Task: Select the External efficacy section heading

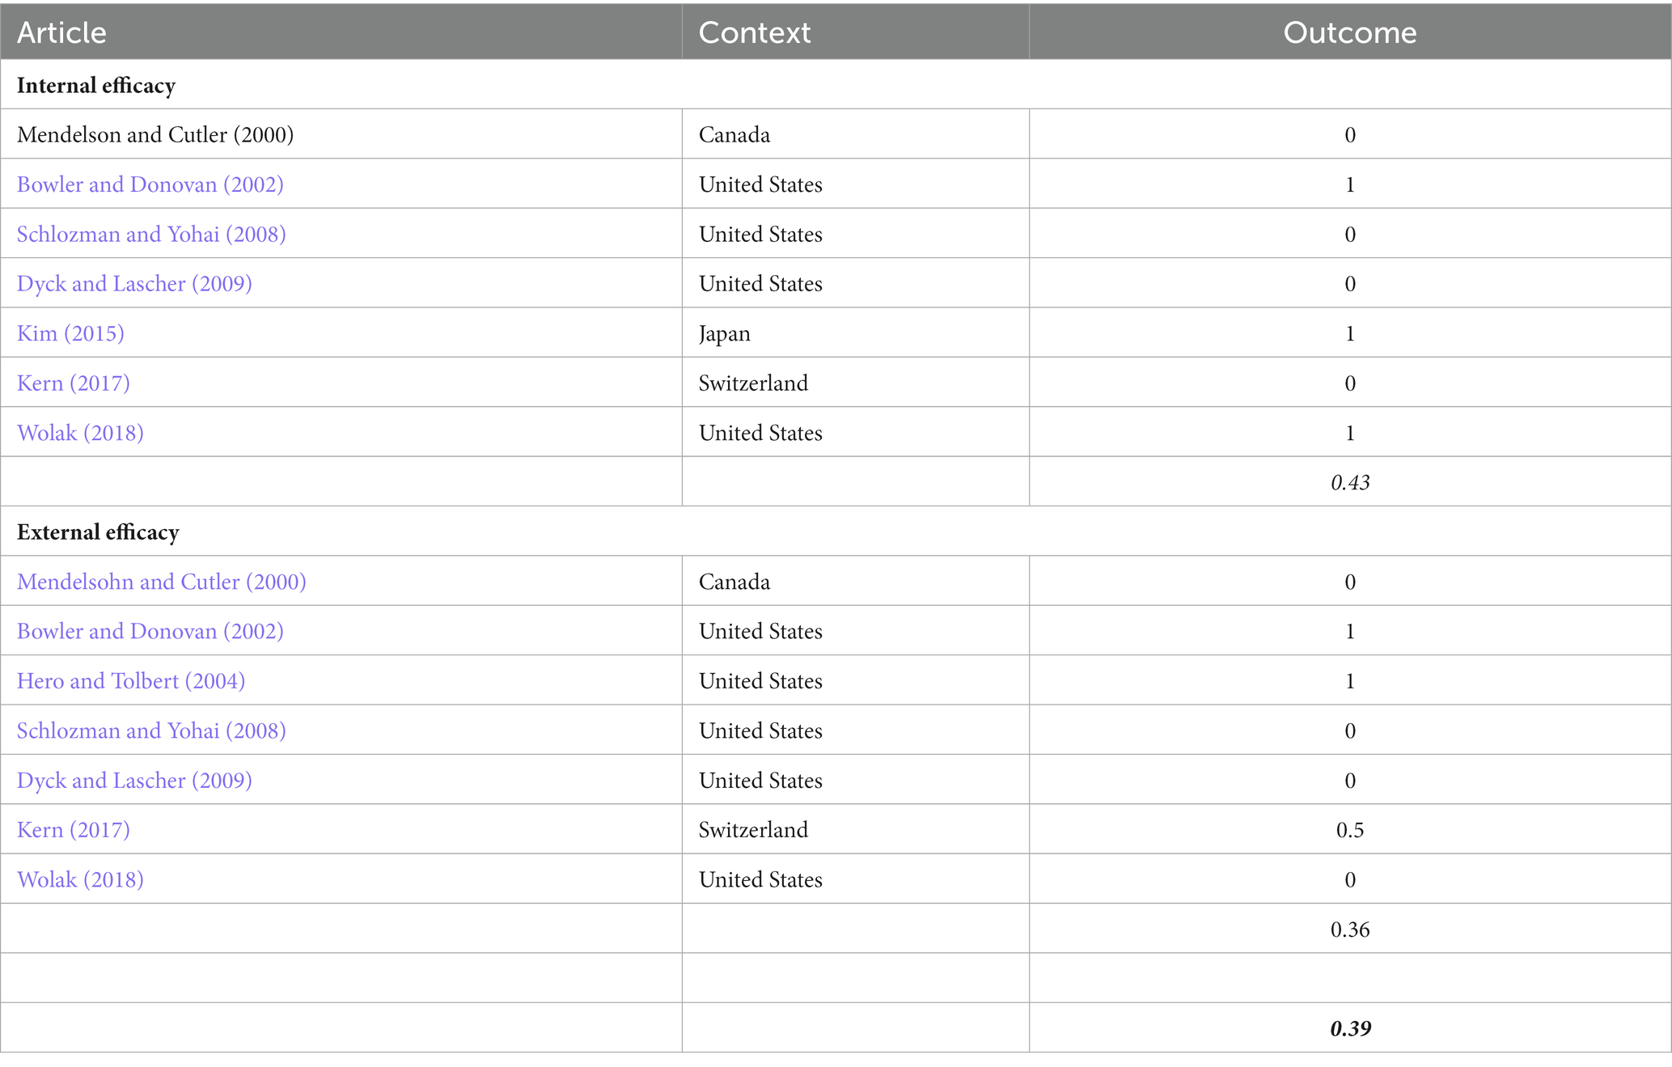Action: coord(98,531)
